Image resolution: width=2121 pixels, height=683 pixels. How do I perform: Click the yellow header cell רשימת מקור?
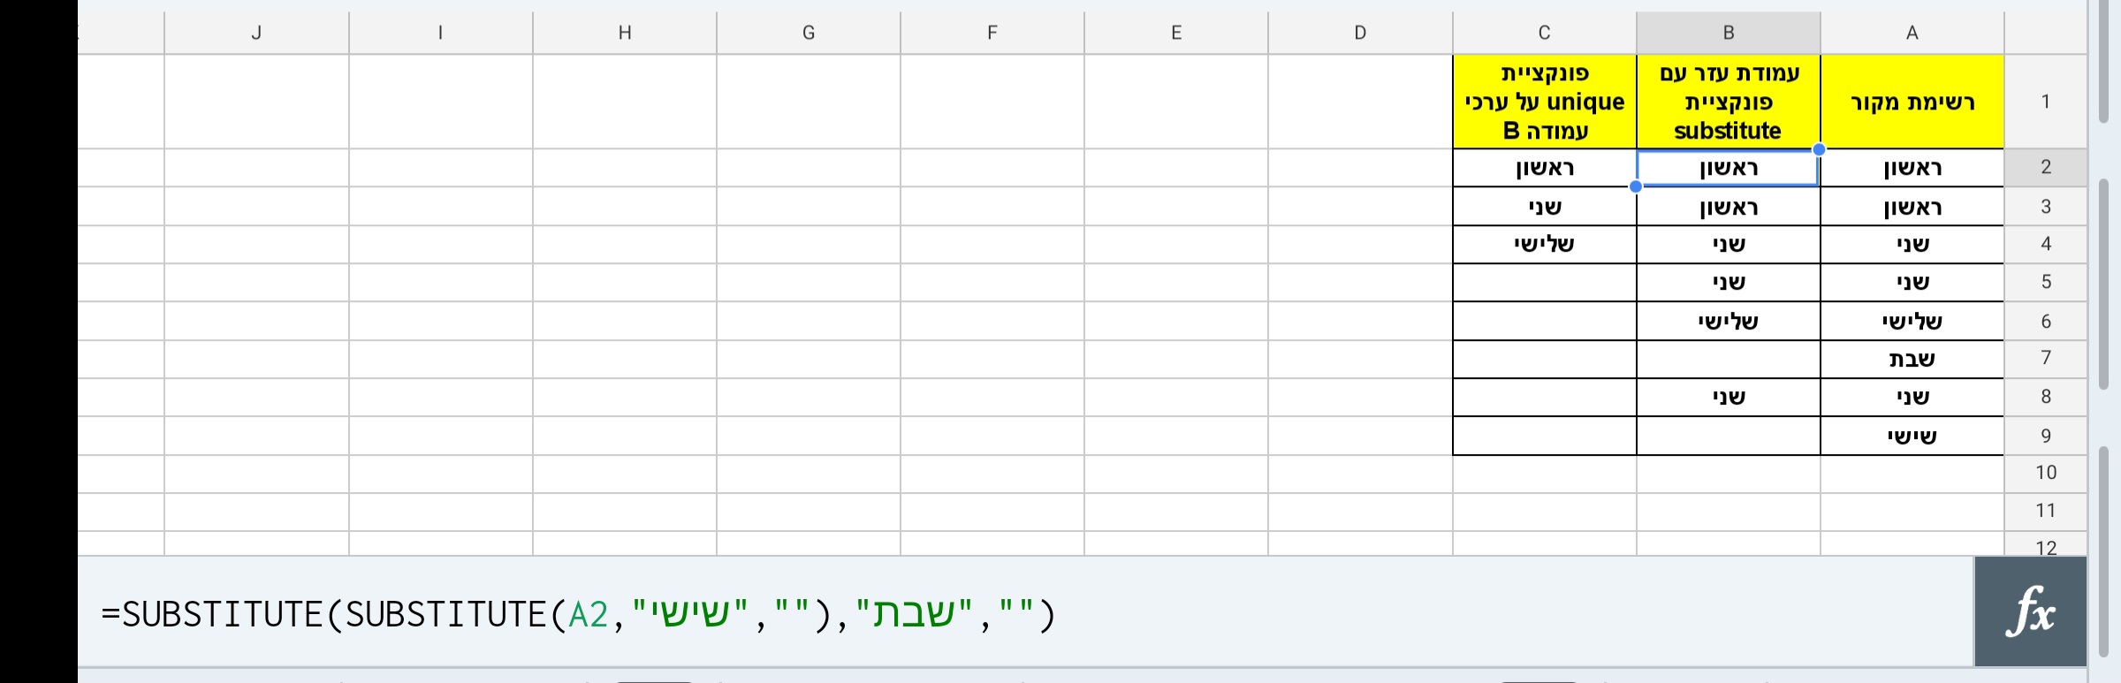pyautogui.click(x=1912, y=101)
